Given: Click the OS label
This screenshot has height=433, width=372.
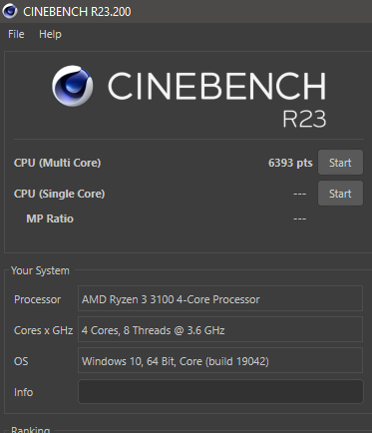Looking at the screenshot, I should 21,361.
